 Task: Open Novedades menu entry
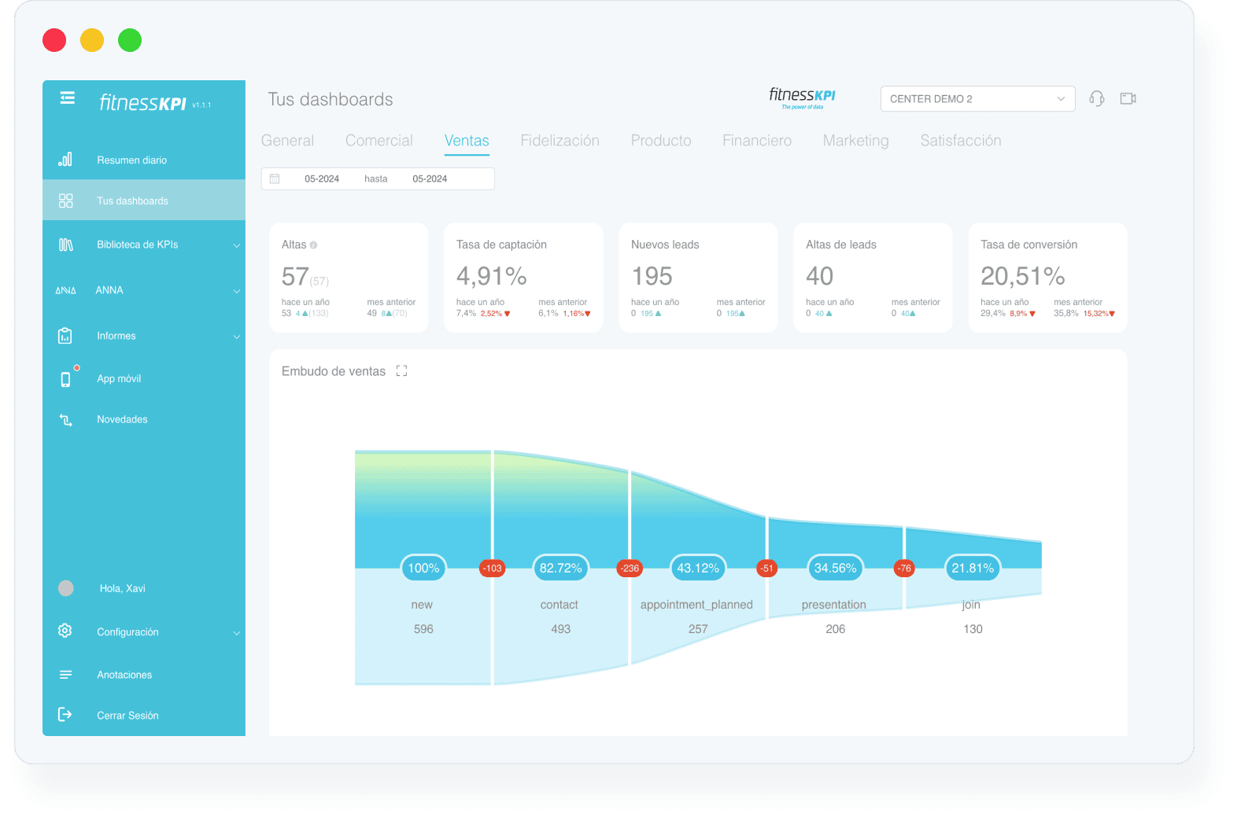[144, 420]
